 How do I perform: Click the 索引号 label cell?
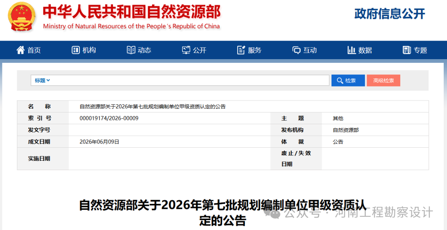tap(43, 118)
